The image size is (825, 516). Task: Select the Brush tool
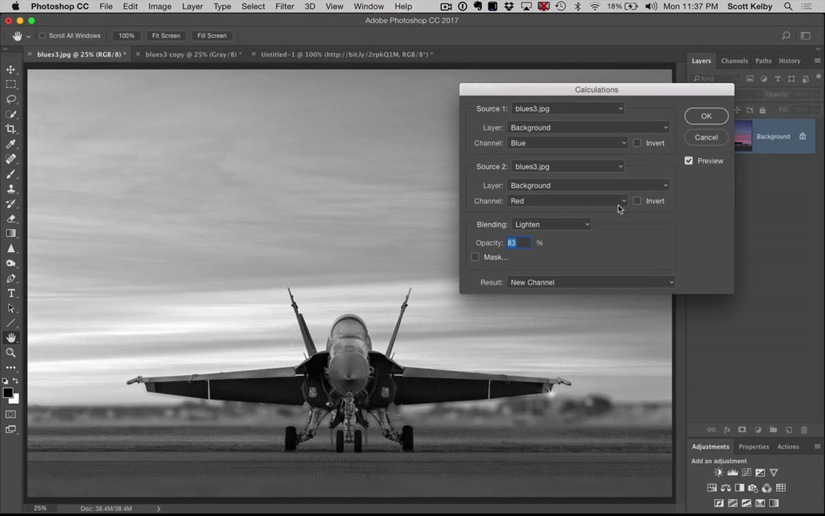[11, 174]
